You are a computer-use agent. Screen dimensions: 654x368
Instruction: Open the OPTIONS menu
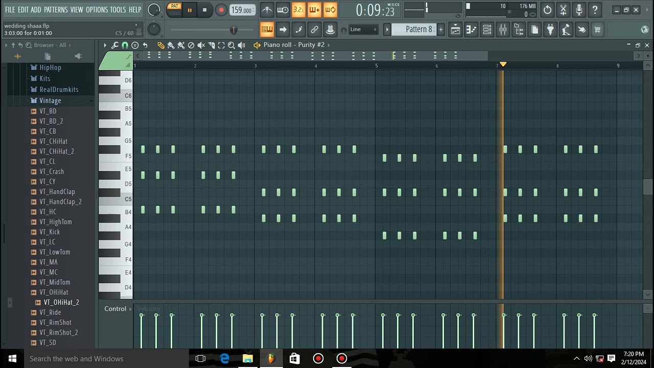point(97,10)
